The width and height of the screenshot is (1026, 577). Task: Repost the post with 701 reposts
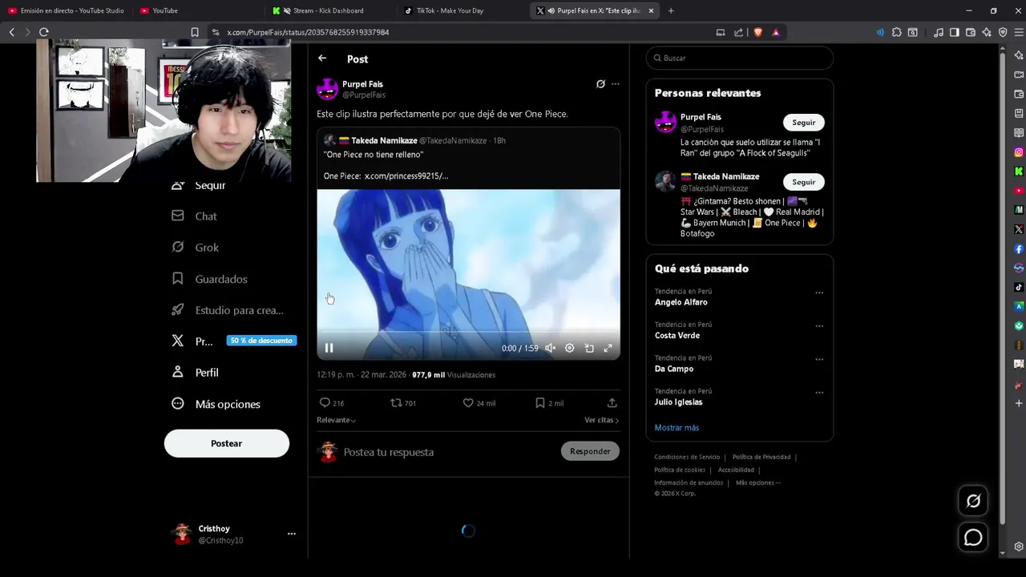402,403
